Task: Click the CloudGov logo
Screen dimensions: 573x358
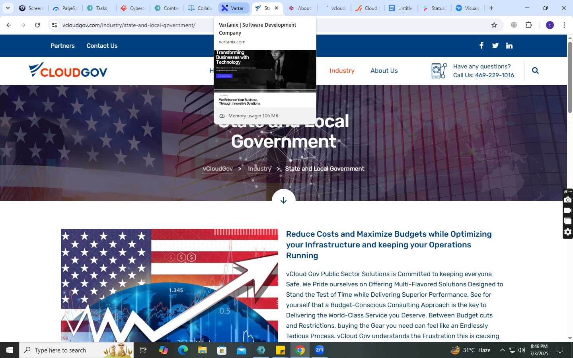Action: pos(68,70)
